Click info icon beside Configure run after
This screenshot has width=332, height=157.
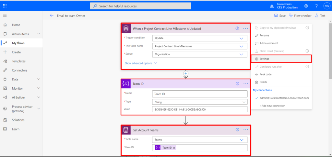[x=307, y=67]
